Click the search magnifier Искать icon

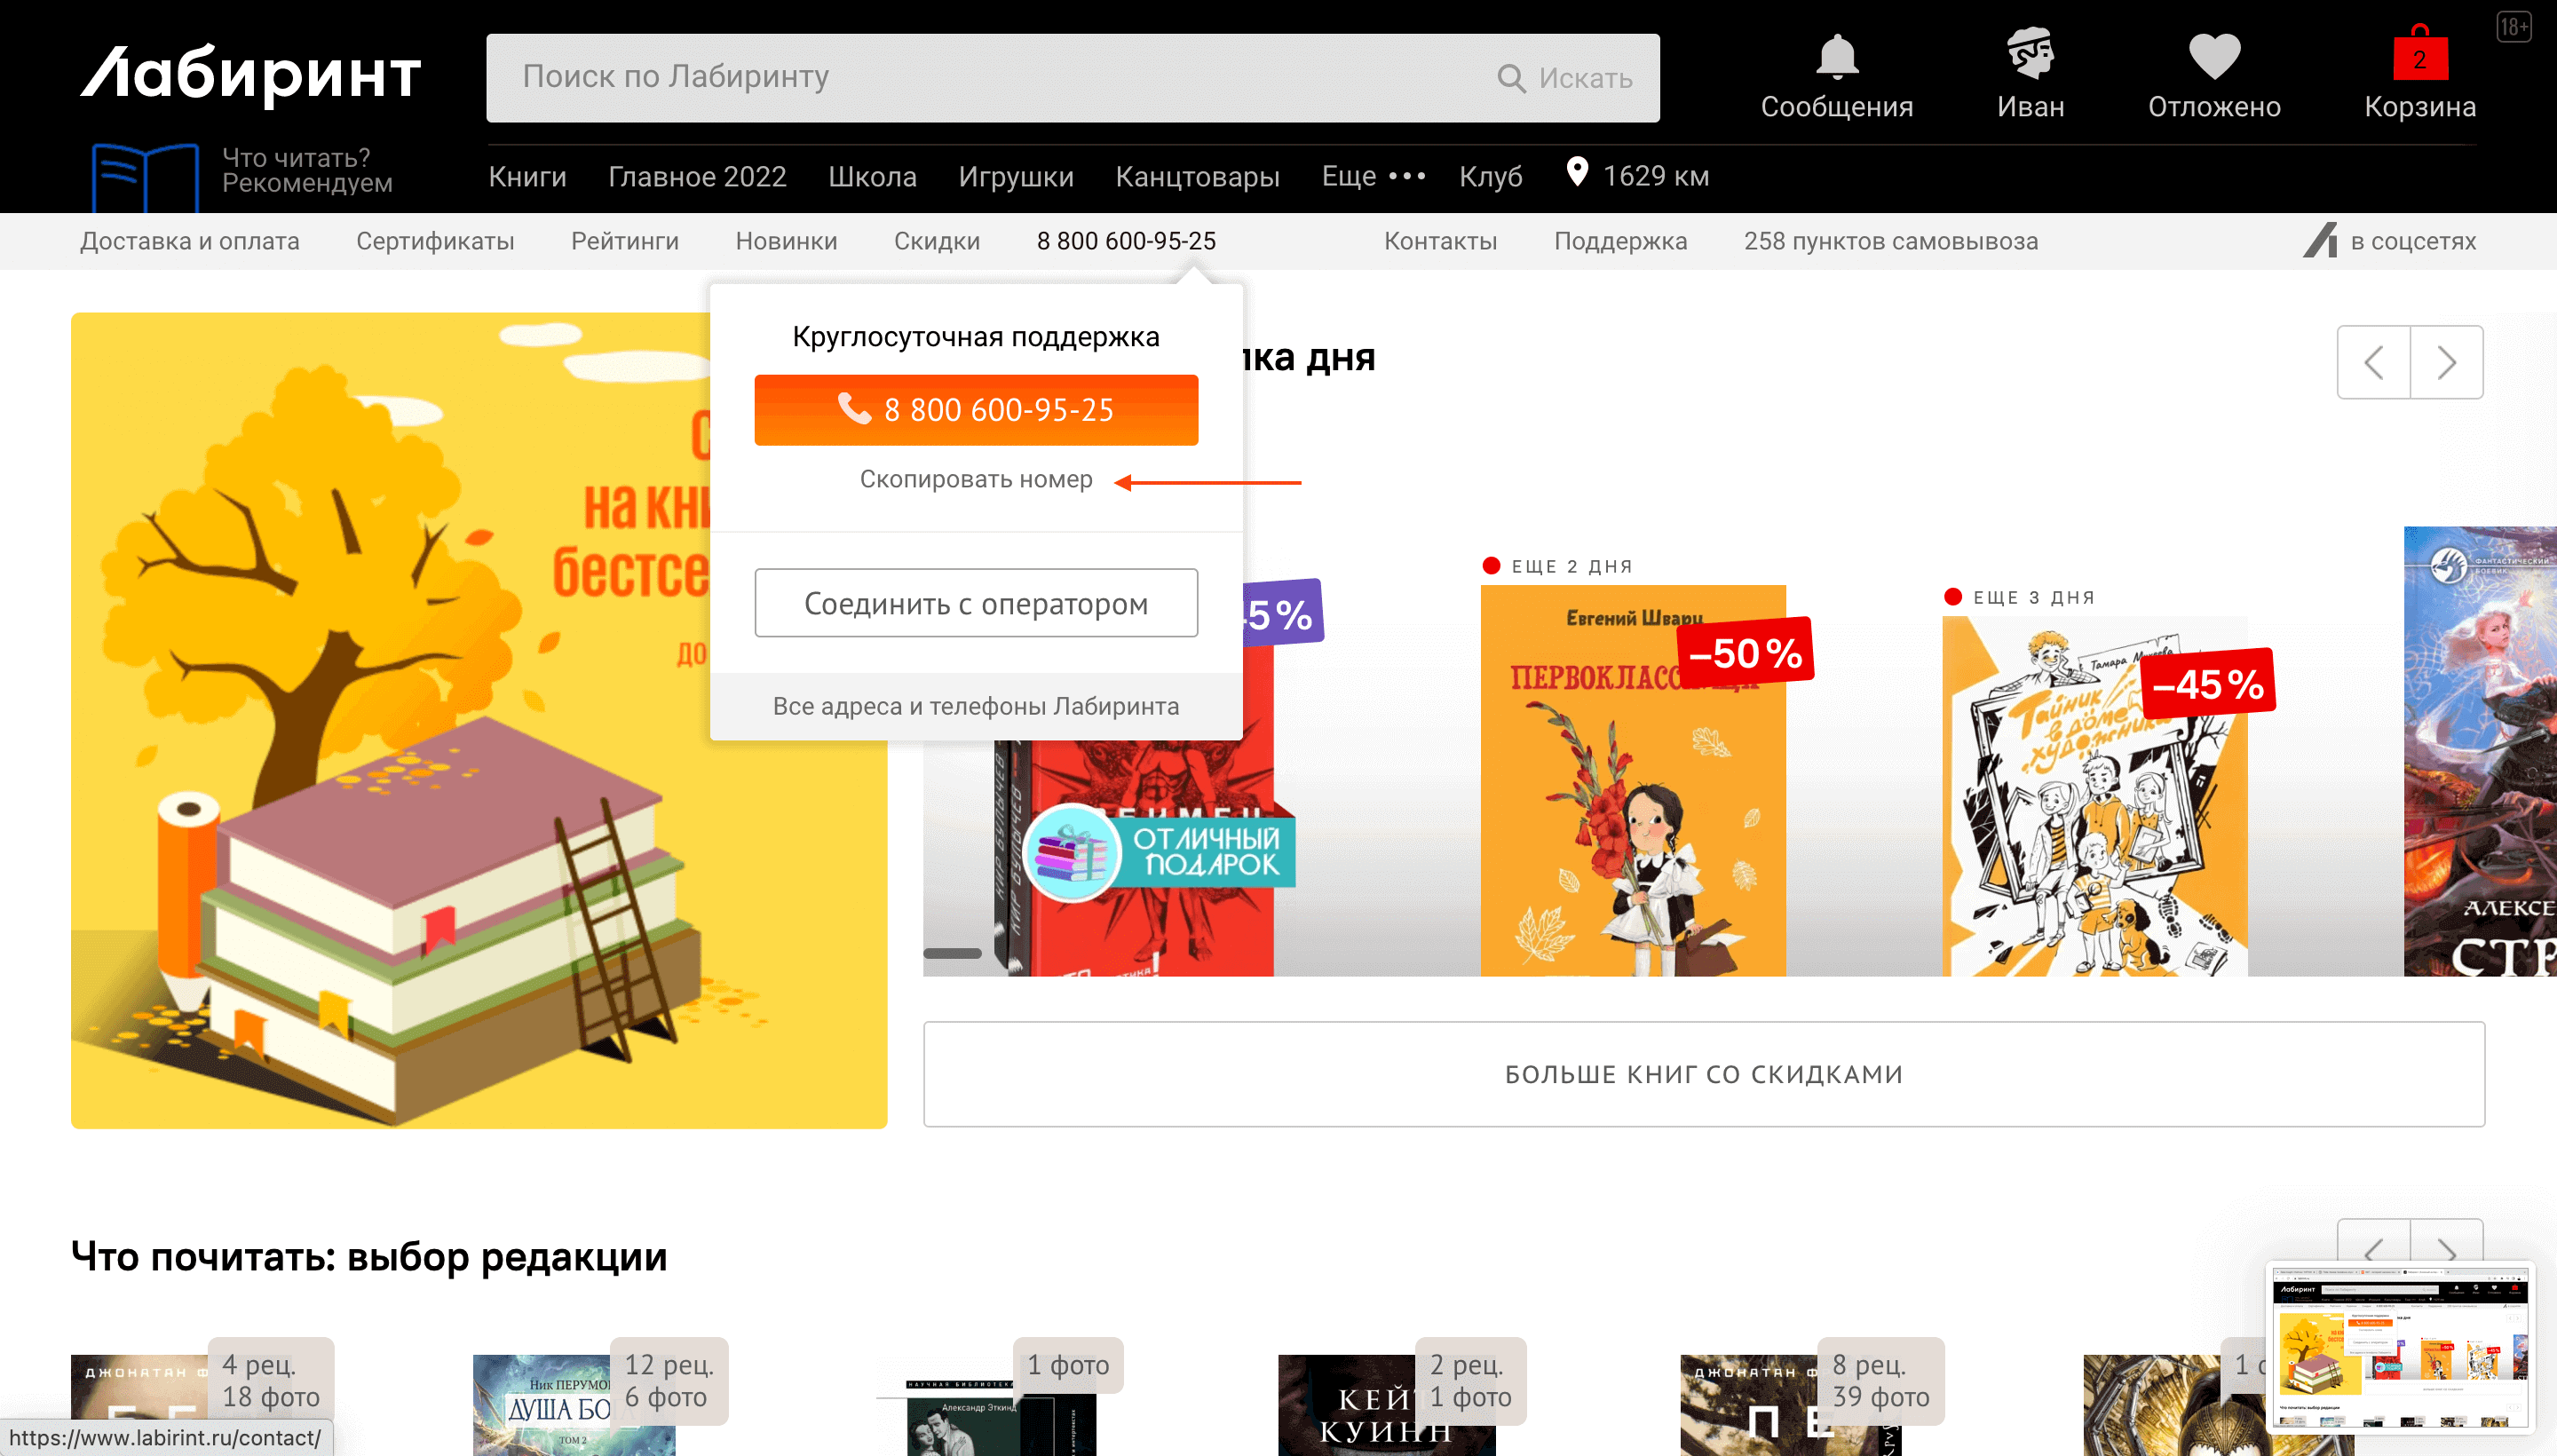[x=1511, y=78]
